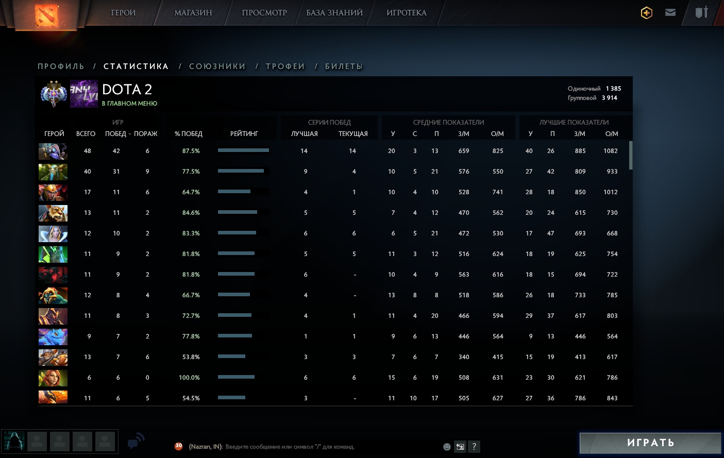Viewport: 724px width, 458px height.
Task: Switch to the СОЮЗНИКИ tab
Action: [x=217, y=66]
